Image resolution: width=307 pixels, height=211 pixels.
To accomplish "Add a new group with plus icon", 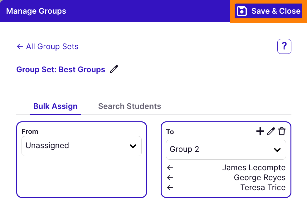I will click(x=260, y=132).
